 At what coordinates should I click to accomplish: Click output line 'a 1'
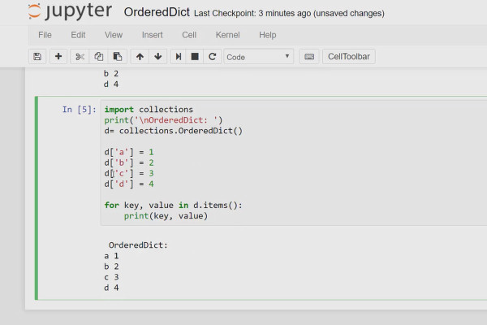coord(111,256)
